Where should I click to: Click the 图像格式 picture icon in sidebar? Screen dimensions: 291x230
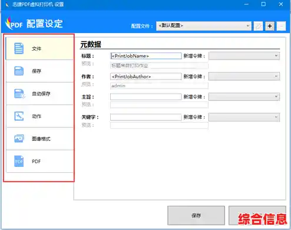click(19, 139)
